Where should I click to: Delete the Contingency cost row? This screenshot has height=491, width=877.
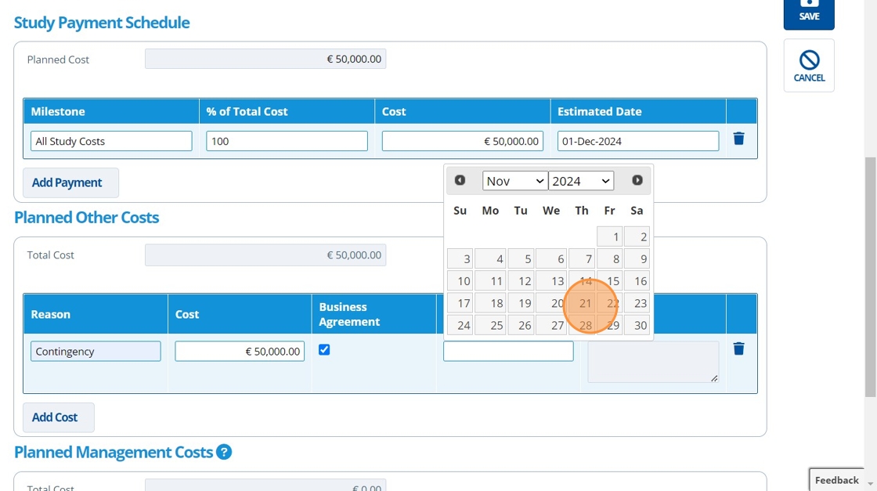738,349
